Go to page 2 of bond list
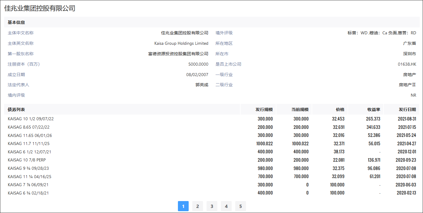Image resolution: width=423 pixels, height=213 pixels. pos(197,206)
